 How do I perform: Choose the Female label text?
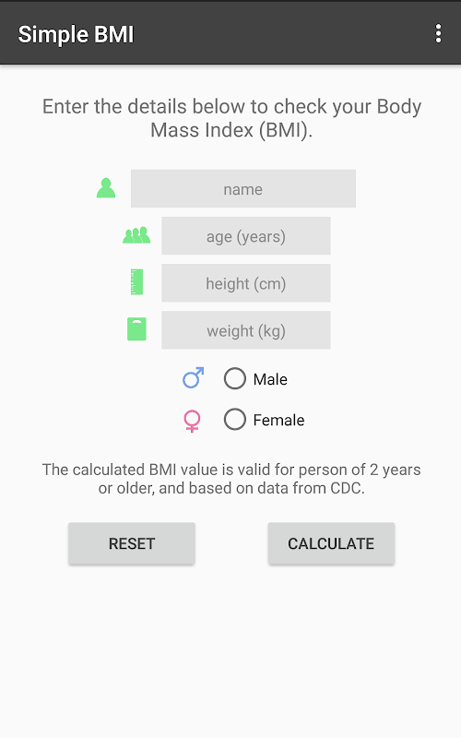[x=278, y=420]
